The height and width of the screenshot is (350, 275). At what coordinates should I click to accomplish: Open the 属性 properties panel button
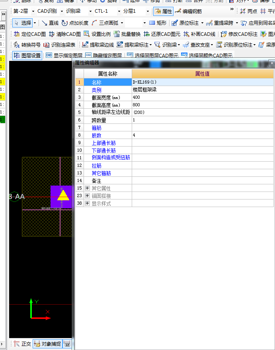click(x=163, y=11)
